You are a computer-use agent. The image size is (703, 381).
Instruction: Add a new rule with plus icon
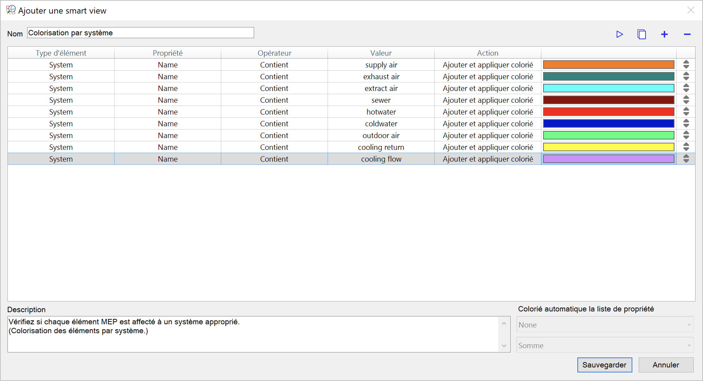[664, 34]
